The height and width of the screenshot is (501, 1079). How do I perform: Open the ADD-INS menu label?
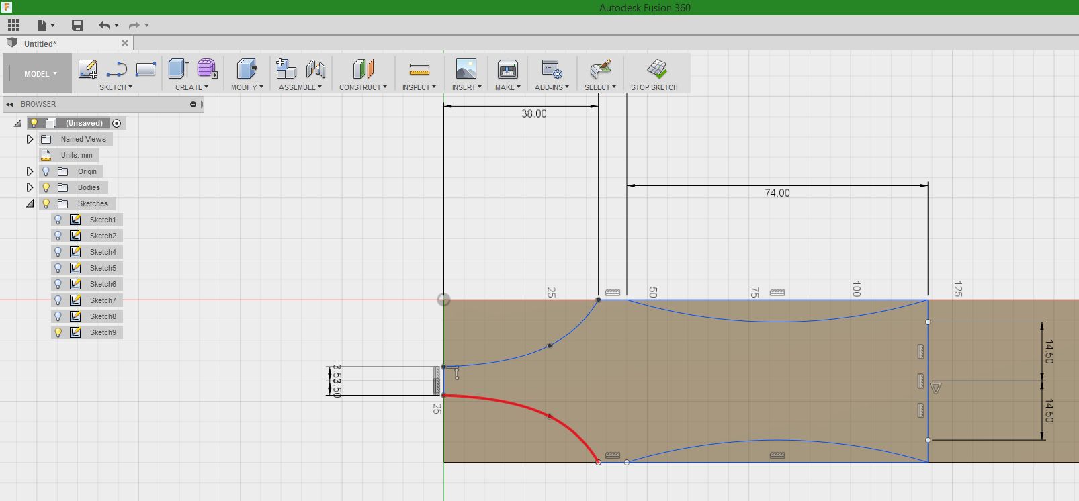point(552,87)
